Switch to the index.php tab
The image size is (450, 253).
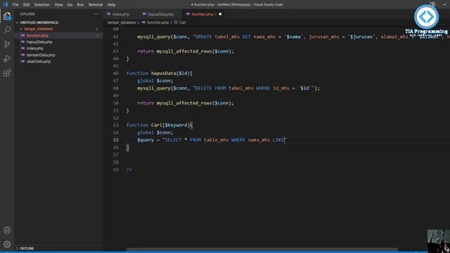pos(121,14)
